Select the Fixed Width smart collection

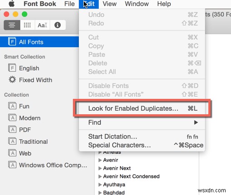tap(36, 80)
